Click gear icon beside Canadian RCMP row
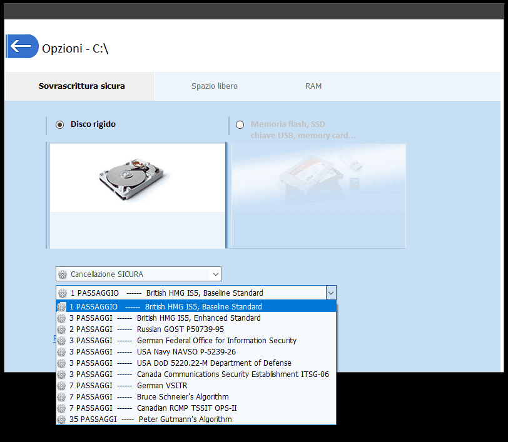Image resolution: width=508 pixels, height=442 pixels. (x=61, y=408)
